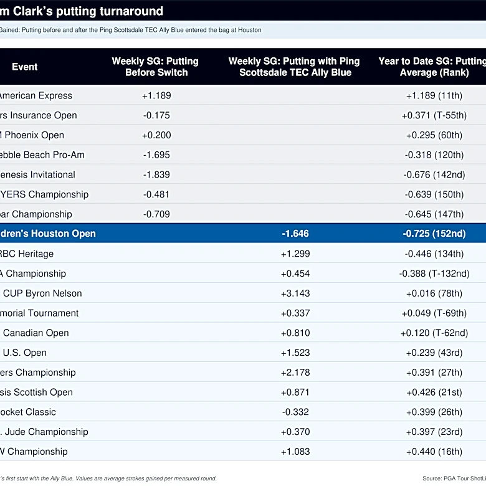Click the 'CUP Byron Nelson' event cell

pos(42,293)
